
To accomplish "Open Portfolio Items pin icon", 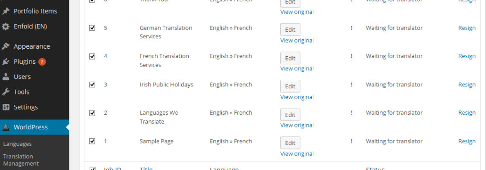I will (6, 11).
